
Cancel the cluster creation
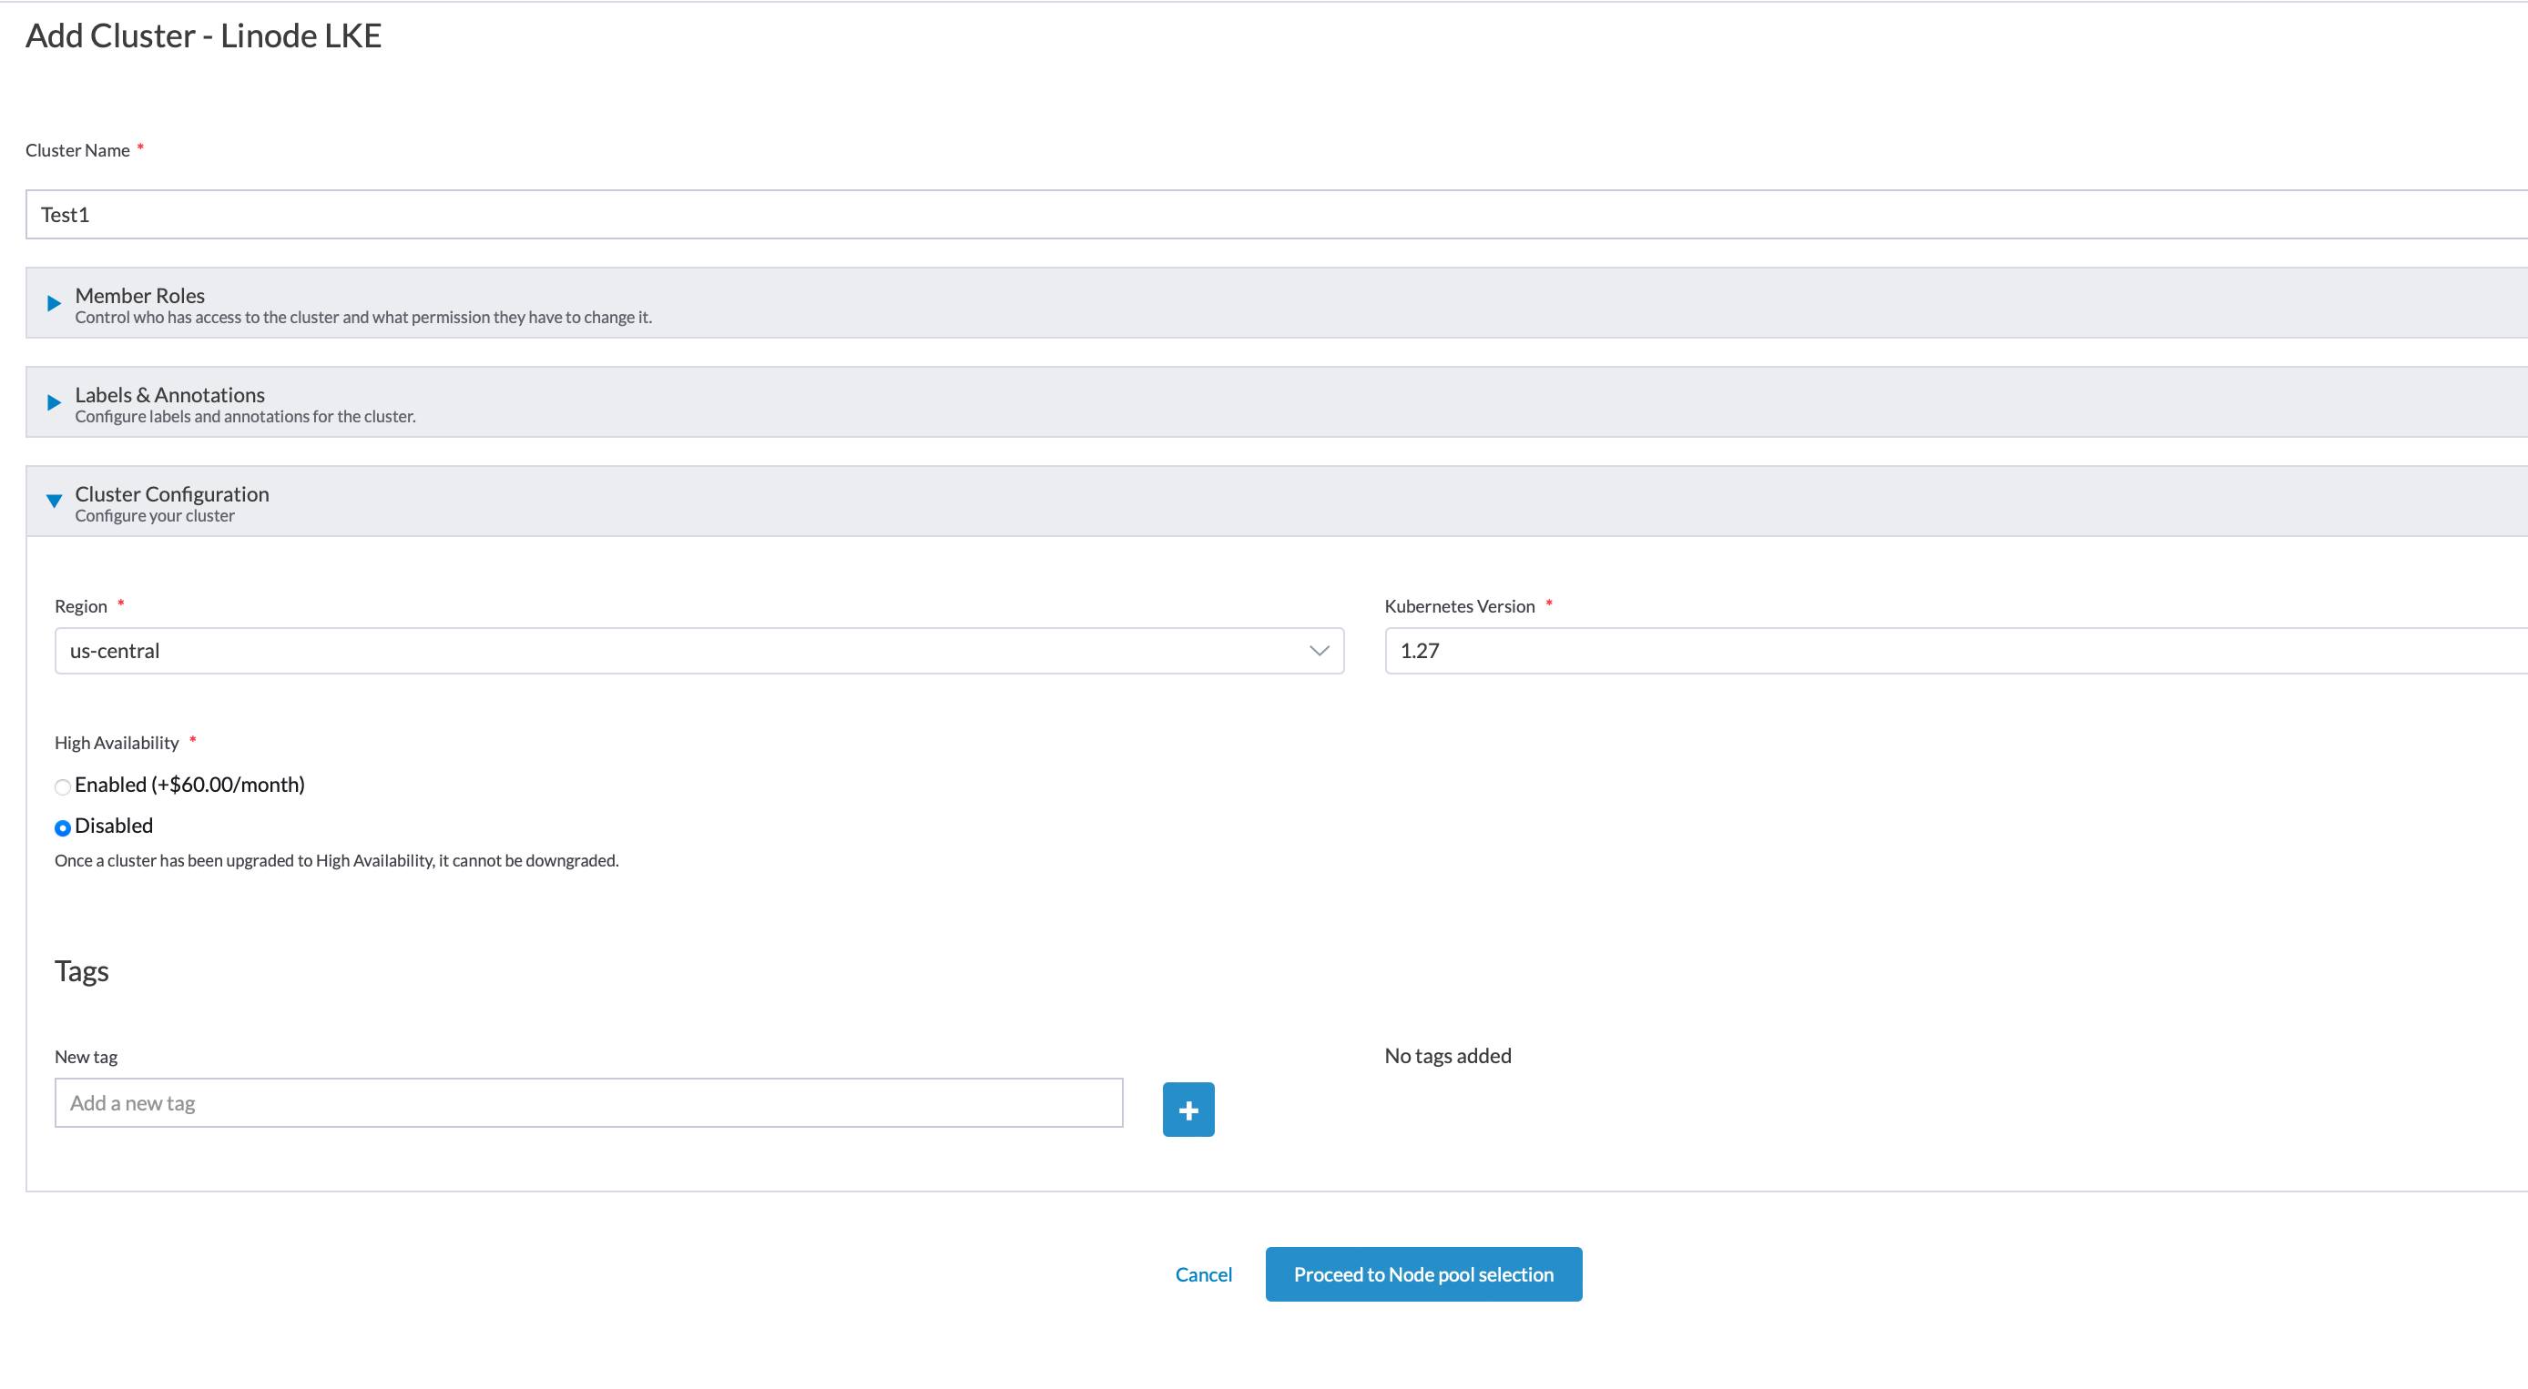pos(1203,1273)
